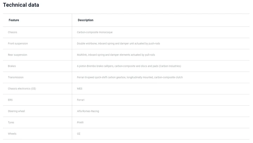Image resolution: width=253 pixels, height=143 pixels.
Task: Click the Double wishbone push-rods description
Action: 118,43
